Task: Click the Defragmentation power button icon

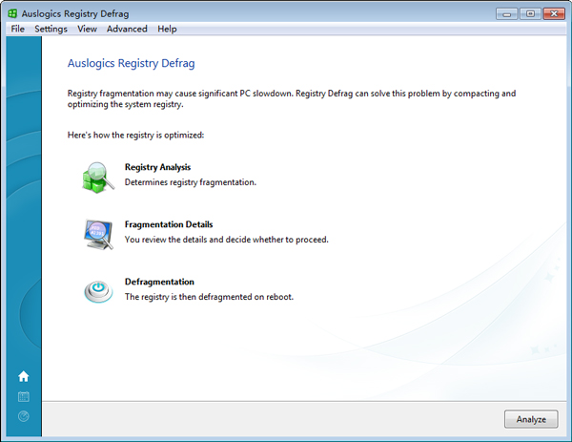Action: coord(98,291)
